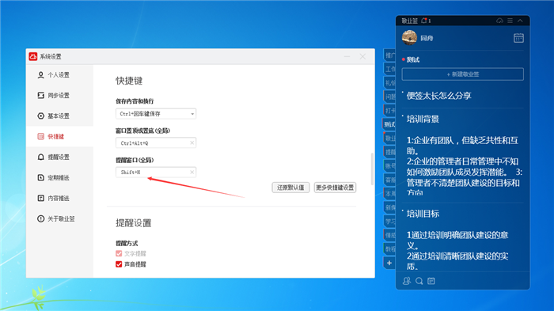Click the username 同舟

click(x=427, y=38)
